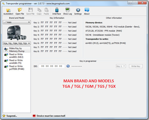Image resolution: width=149 pixels, height=120 pixels.
Task: Open the About info icon
Action: click(87, 11)
